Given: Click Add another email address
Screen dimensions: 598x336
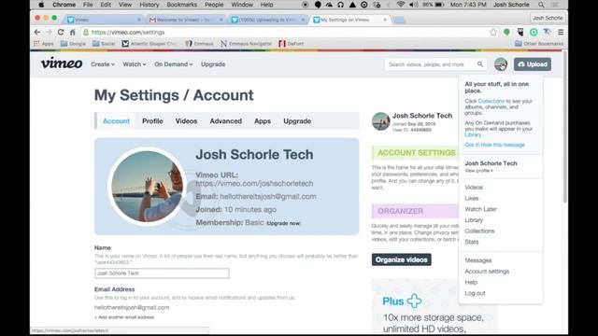Looking at the screenshot, I should [x=124, y=317].
